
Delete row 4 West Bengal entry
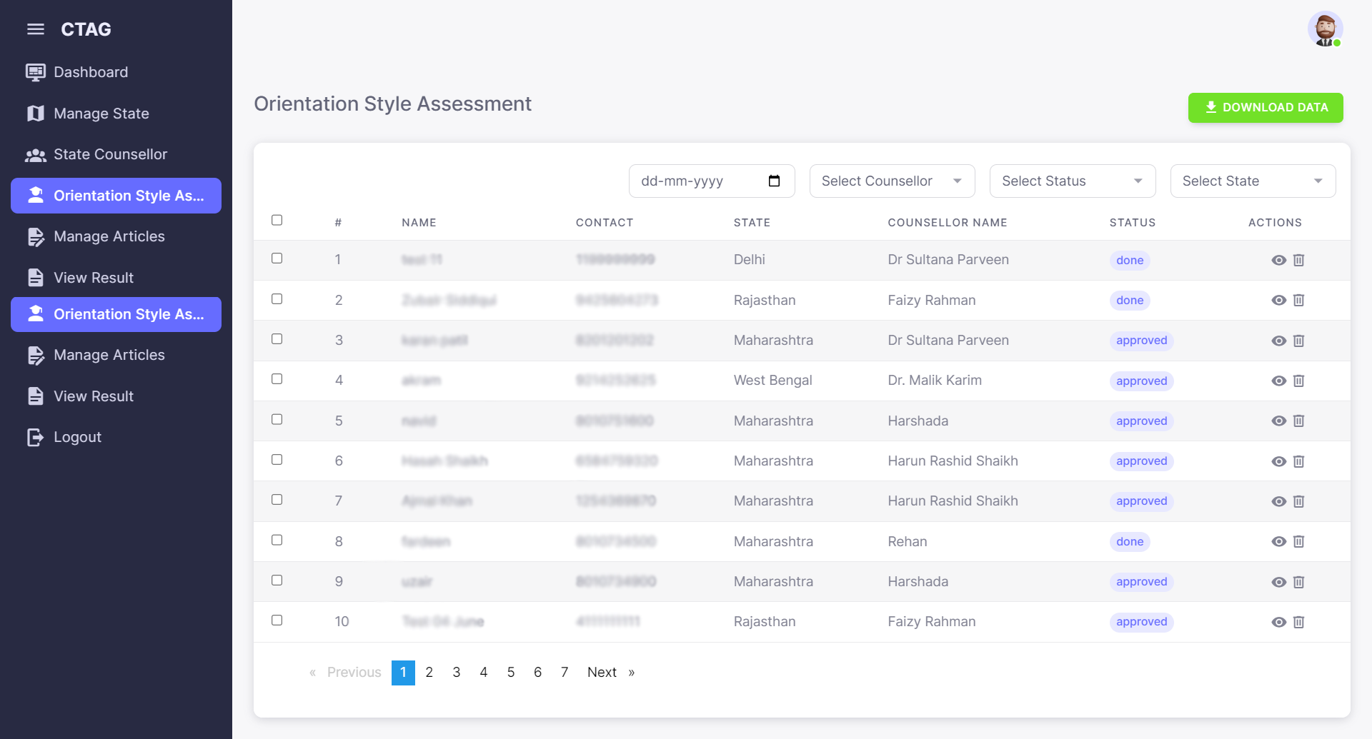(x=1299, y=381)
